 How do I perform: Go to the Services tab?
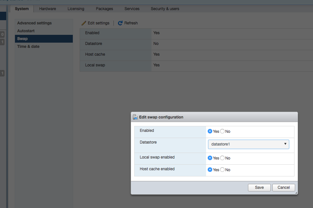coord(132,9)
